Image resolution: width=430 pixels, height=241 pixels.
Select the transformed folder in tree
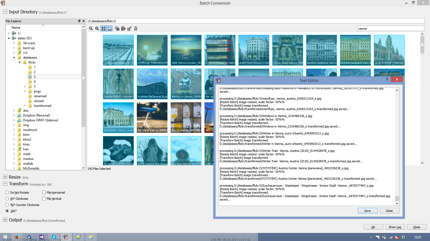42,106
